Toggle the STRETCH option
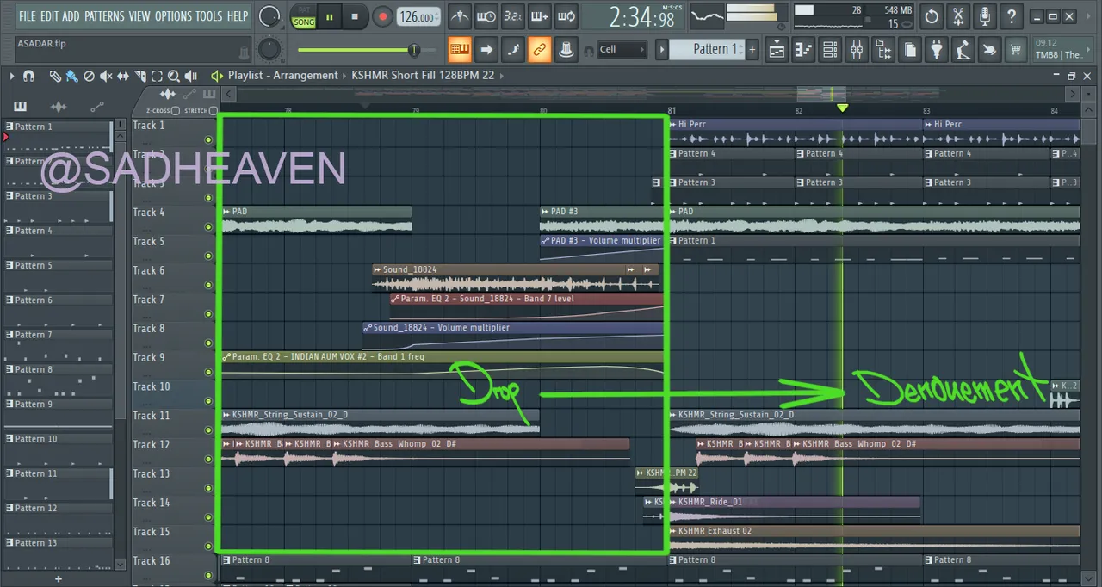This screenshot has width=1102, height=587. pos(214,111)
